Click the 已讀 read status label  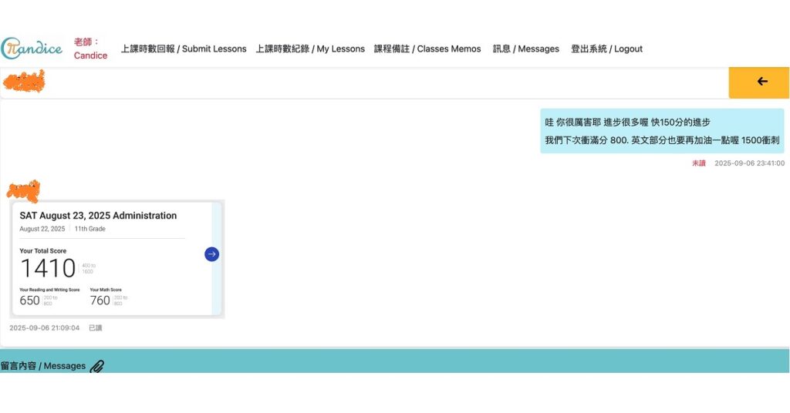click(95, 328)
